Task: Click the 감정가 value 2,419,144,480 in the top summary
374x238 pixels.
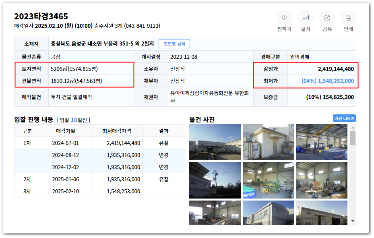Action: click(x=336, y=69)
